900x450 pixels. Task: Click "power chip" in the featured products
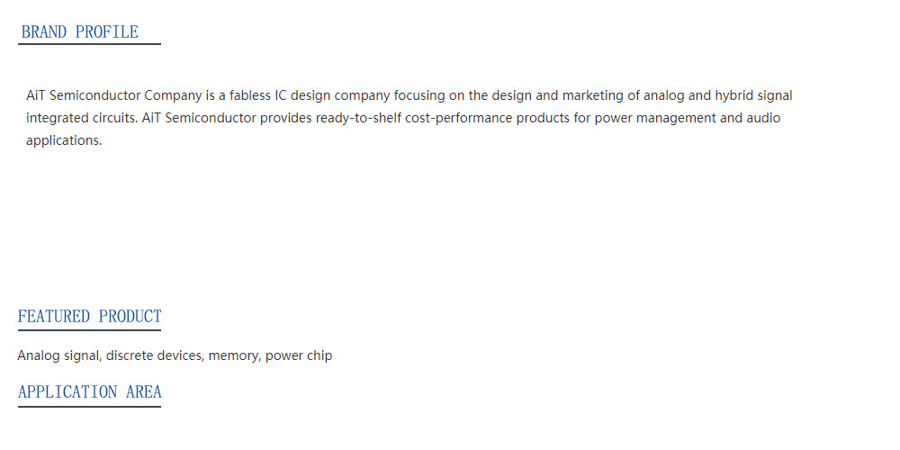click(299, 355)
